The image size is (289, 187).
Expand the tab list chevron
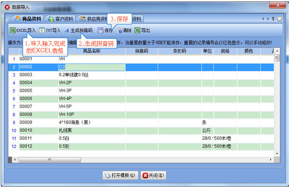coord(273,19)
